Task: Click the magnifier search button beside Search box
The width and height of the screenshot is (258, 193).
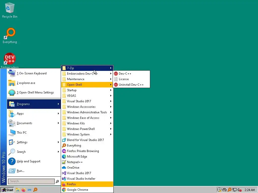Action: [57, 181]
